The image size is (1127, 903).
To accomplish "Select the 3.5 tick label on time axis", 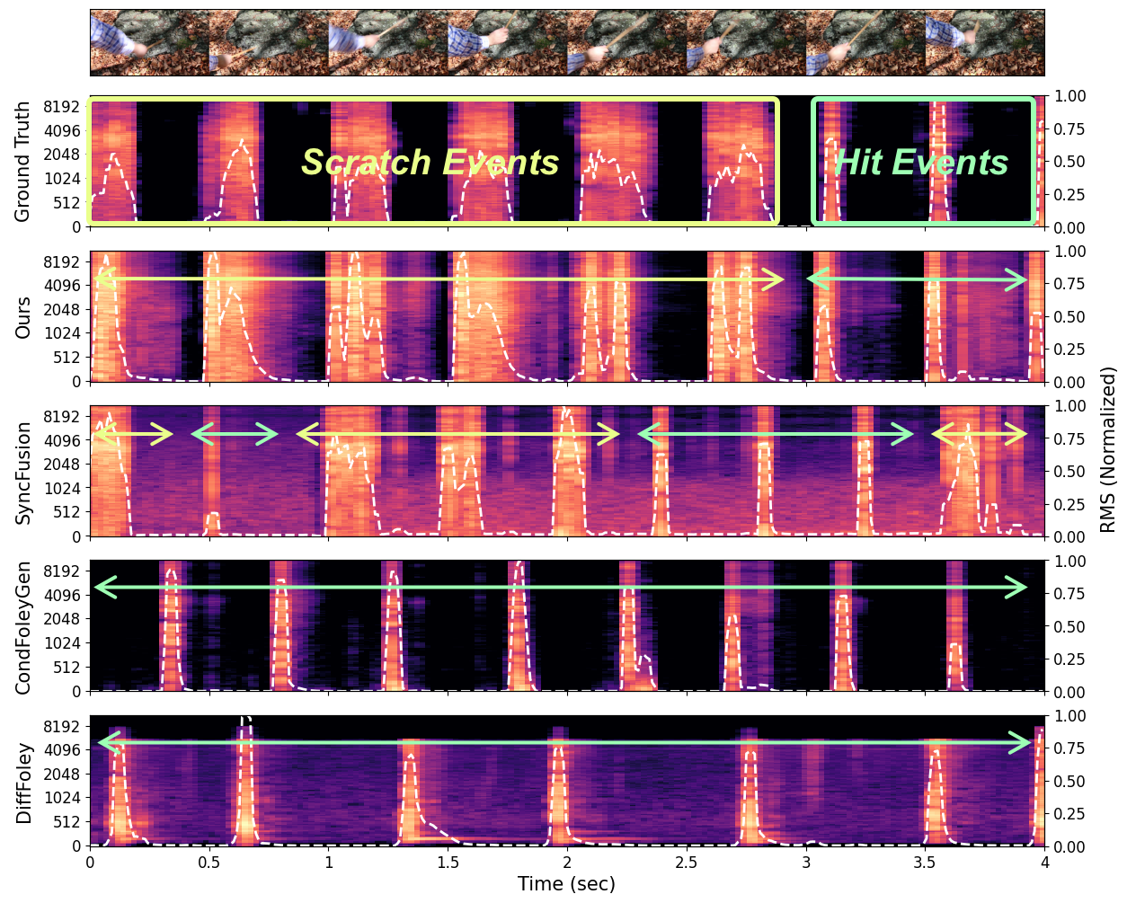I will click(926, 863).
